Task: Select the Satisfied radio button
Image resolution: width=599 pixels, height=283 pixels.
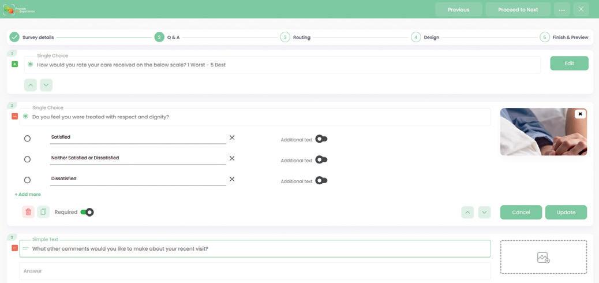Action: click(x=27, y=139)
